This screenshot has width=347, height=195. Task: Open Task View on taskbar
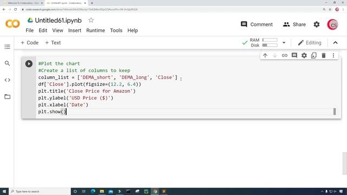pyautogui.click(x=84, y=191)
